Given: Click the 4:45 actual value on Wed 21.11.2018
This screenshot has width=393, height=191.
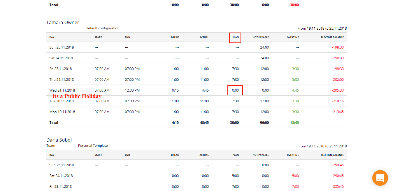Looking at the screenshot, I should tap(205, 90).
